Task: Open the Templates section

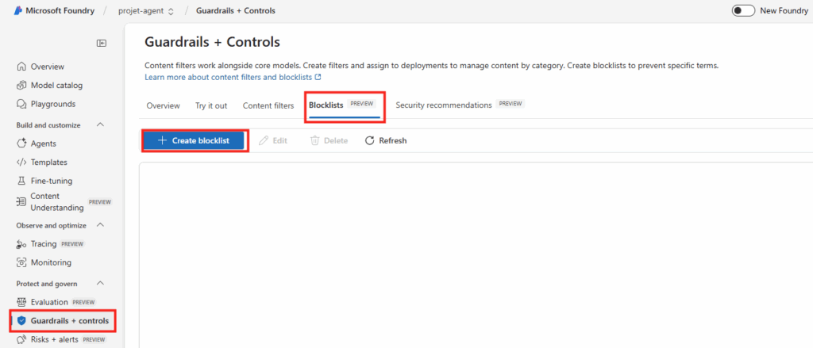Action: point(48,162)
